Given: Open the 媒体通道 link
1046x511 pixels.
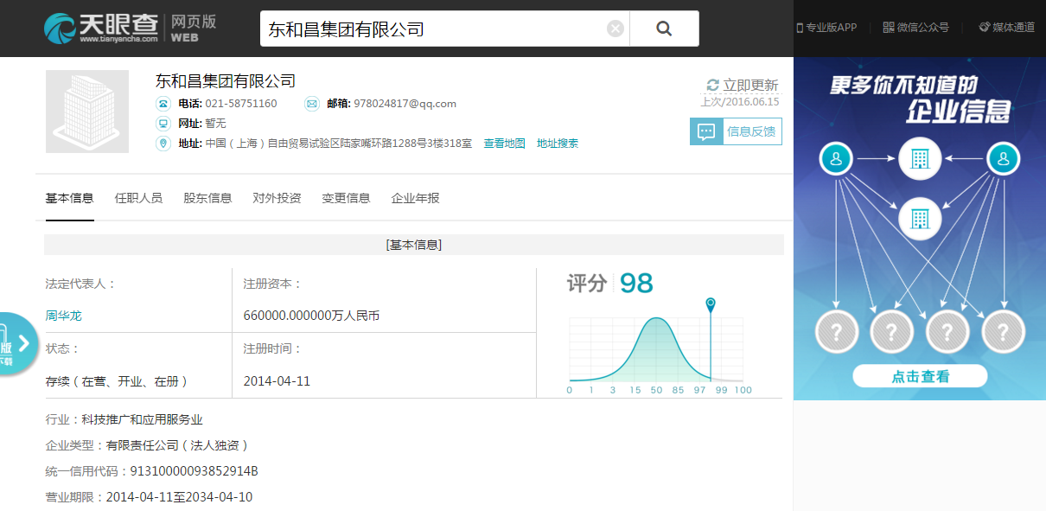Looking at the screenshot, I should pyautogui.click(x=1006, y=28).
